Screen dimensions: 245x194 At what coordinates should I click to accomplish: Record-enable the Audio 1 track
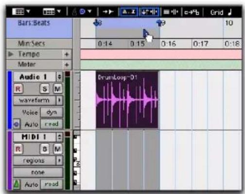point(18,89)
